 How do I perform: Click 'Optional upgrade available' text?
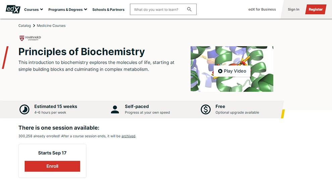point(237,112)
